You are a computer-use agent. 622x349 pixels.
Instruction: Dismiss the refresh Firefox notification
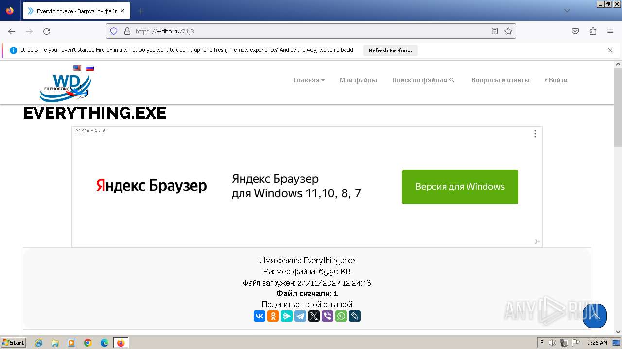[610, 50]
